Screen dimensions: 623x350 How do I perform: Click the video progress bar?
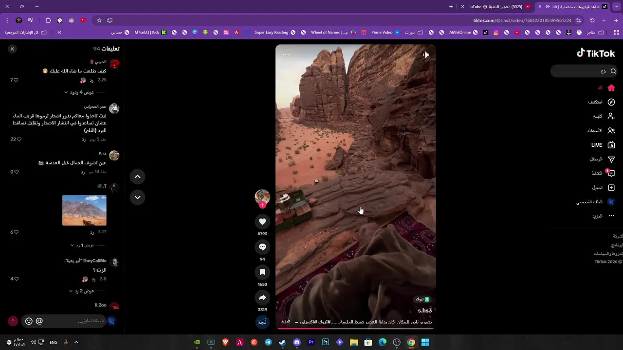click(x=355, y=328)
